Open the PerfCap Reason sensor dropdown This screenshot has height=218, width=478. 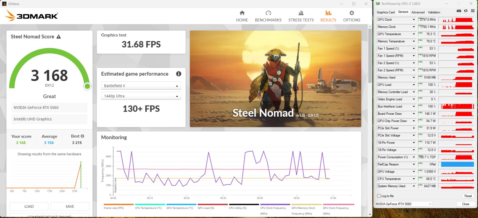point(414,164)
